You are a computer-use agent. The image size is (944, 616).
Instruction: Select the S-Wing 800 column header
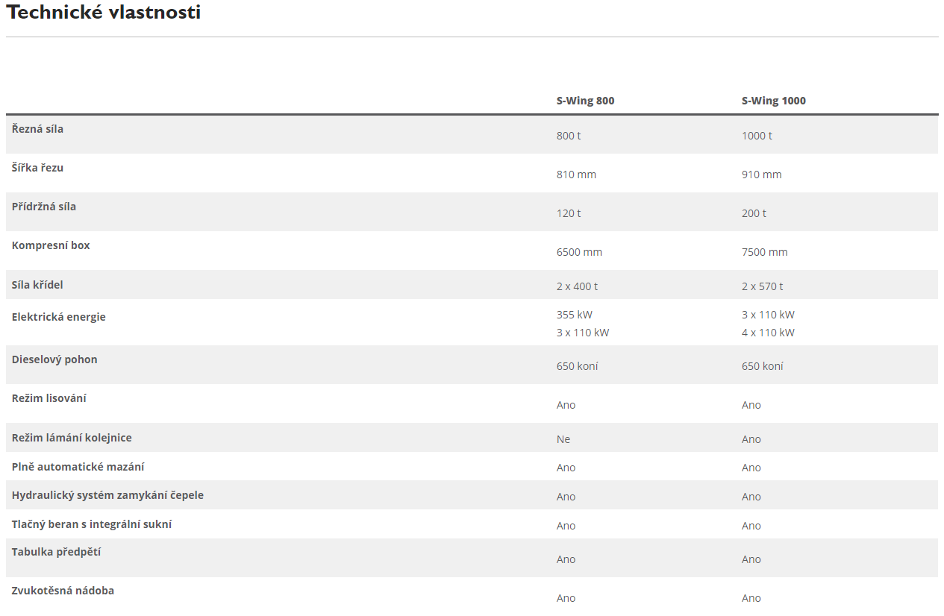585,101
